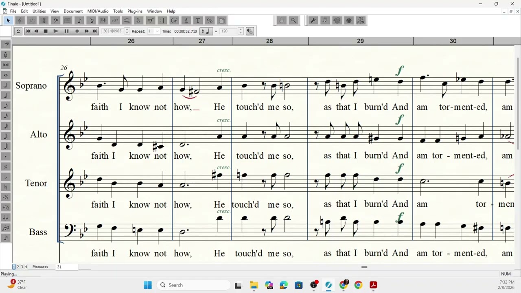Select the Resize percent tool
The image size is (521, 293).
[210, 20]
